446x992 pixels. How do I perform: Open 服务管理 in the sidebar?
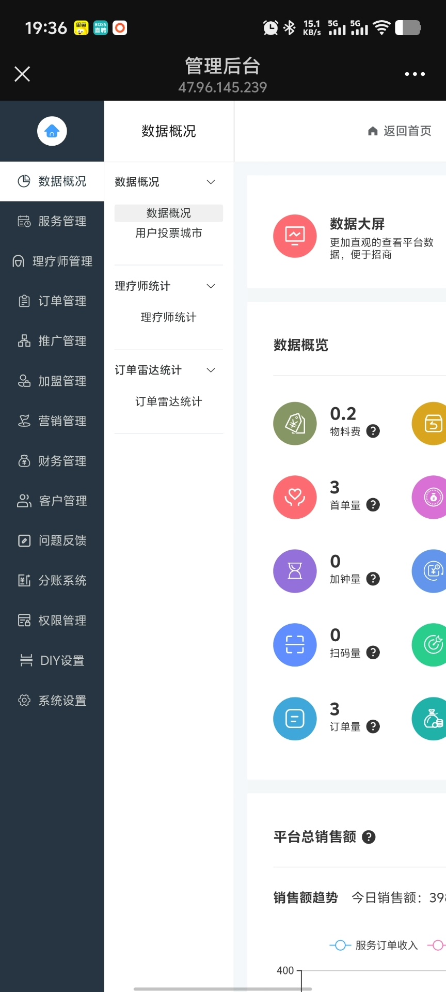point(52,221)
